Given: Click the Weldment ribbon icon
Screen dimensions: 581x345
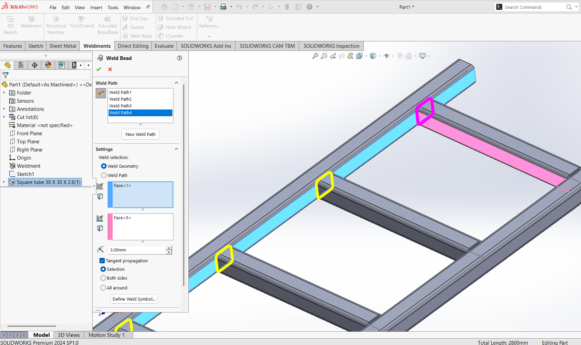Looking at the screenshot, I should point(31,22).
